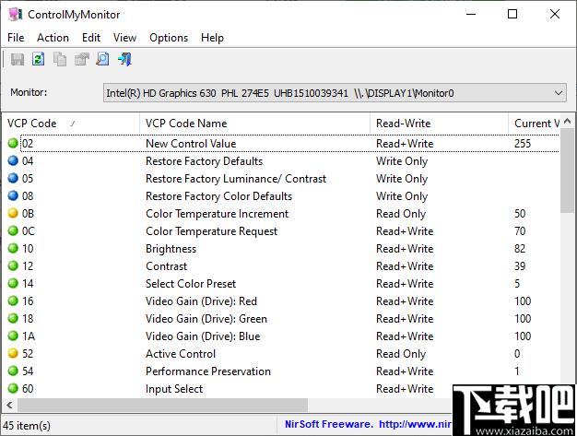Select Restore Factory Luminance/ Contrast row
The width and height of the screenshot is (577, 436).
click(x=281, y=178)
